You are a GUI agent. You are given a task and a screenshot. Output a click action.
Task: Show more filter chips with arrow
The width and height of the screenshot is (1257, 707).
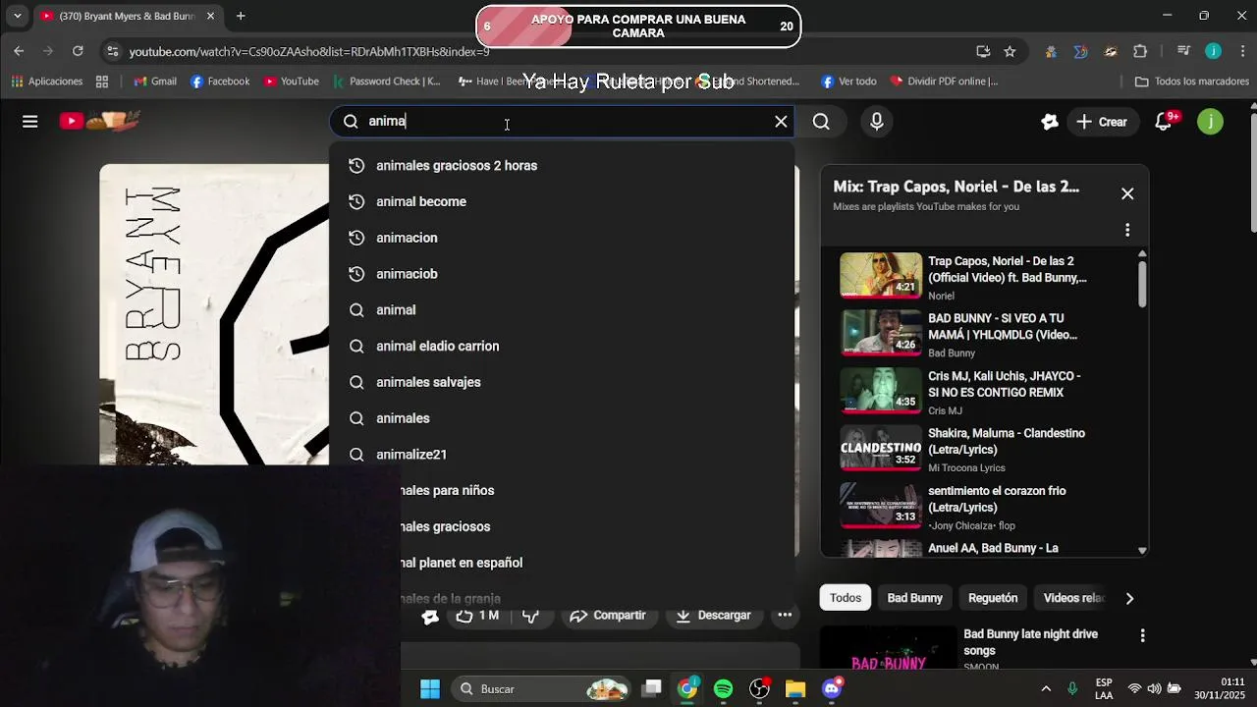pos(1129,597)
